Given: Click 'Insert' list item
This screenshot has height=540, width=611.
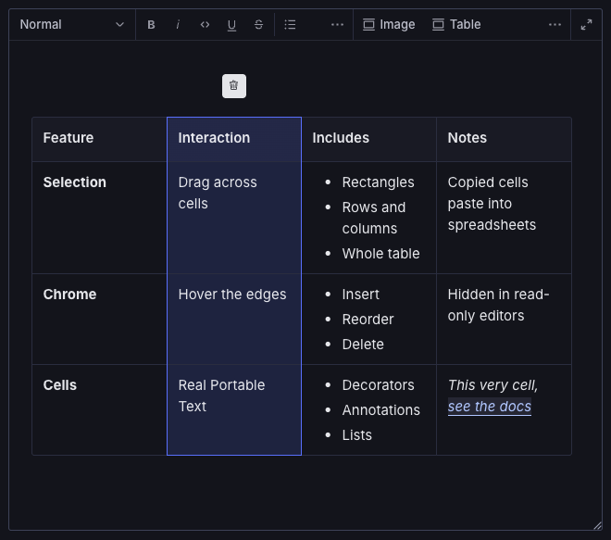Looking at the screenshot, I should pyautogui.click(x=360, y=295).
